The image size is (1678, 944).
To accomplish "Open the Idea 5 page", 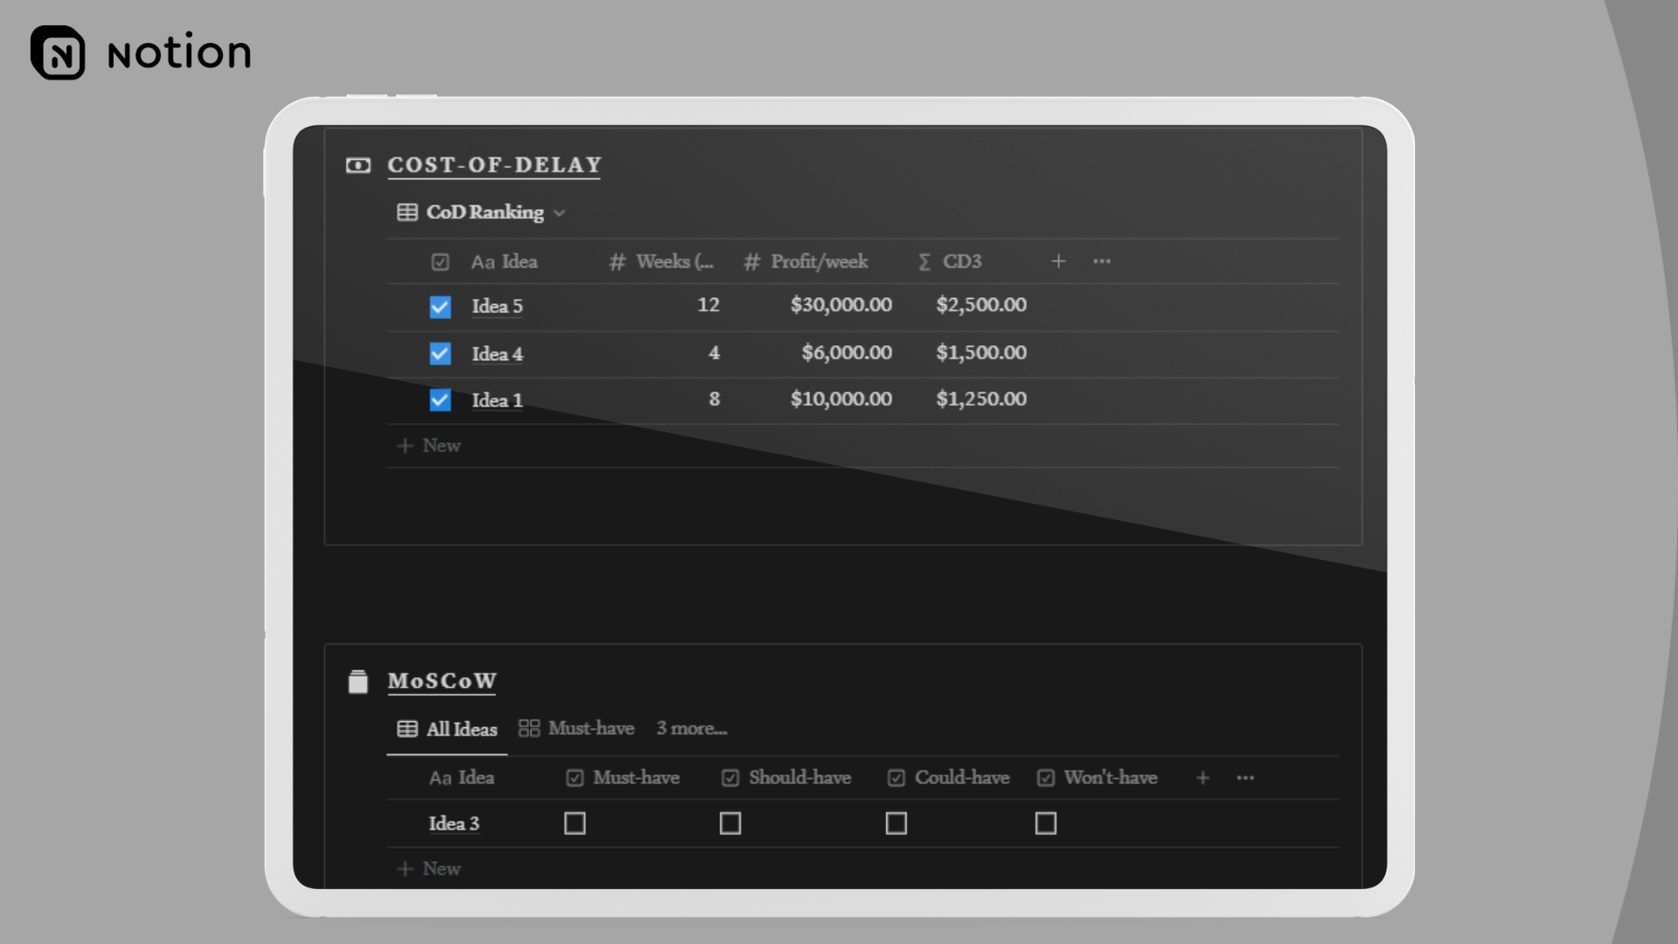I will pos(497,306).
